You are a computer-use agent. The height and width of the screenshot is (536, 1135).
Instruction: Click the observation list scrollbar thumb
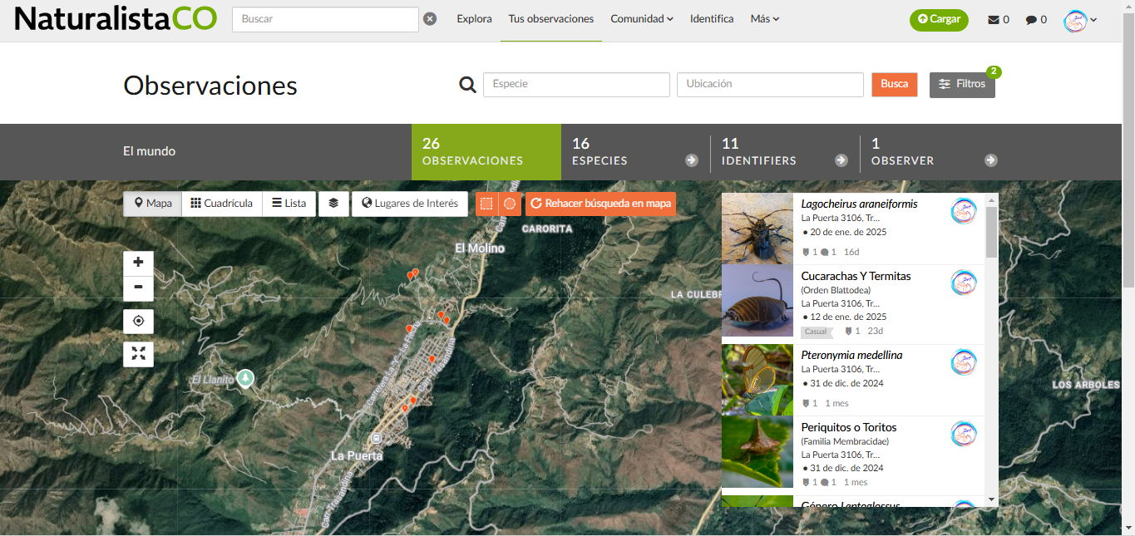[991, 233]
